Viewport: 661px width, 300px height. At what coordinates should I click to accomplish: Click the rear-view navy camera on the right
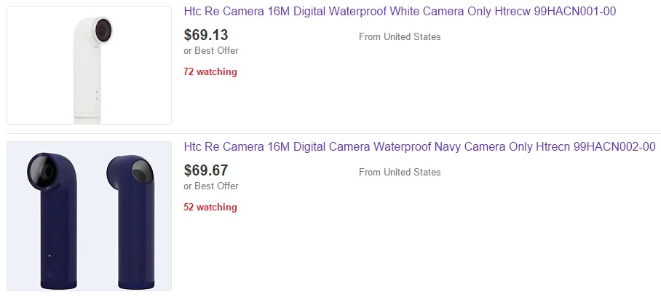[131, 218]
